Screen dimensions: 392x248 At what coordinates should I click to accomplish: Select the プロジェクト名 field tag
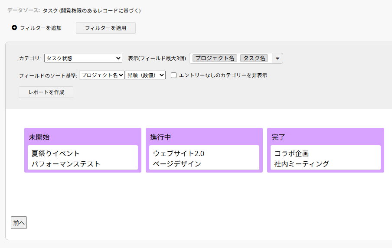point(215,58)
